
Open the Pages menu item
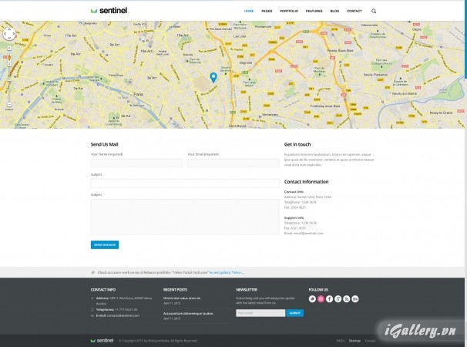tap(267, 12)
